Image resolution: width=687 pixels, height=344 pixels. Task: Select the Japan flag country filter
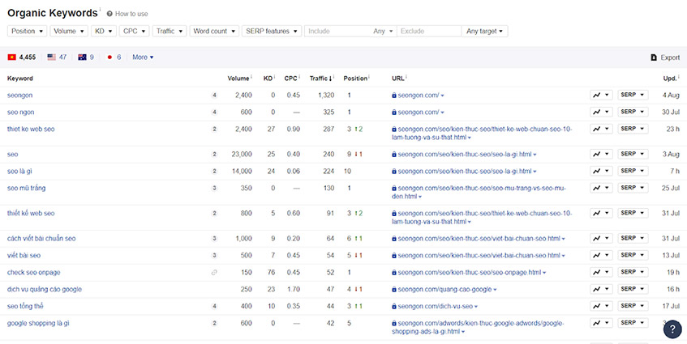pyautogui.click(x=114, y=57)
